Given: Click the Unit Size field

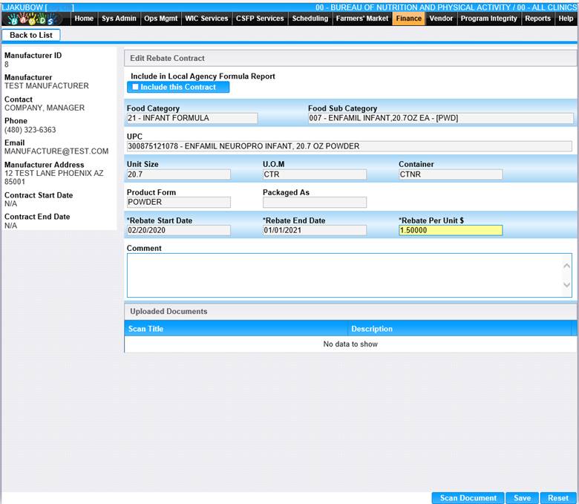Looking at the screenshot, I should [179, 174].
